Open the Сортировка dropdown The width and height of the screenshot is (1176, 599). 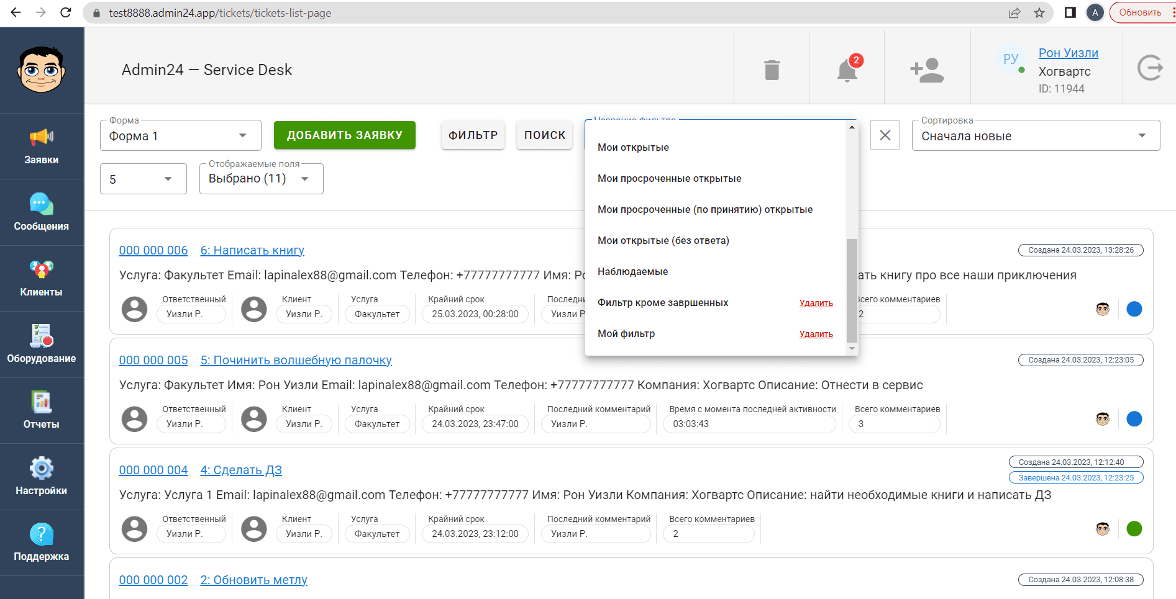[1035, 136]
